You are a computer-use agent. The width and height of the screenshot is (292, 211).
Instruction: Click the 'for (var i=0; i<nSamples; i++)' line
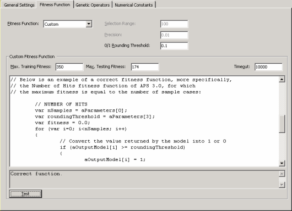pyautogui.click(x=81, y=129)
